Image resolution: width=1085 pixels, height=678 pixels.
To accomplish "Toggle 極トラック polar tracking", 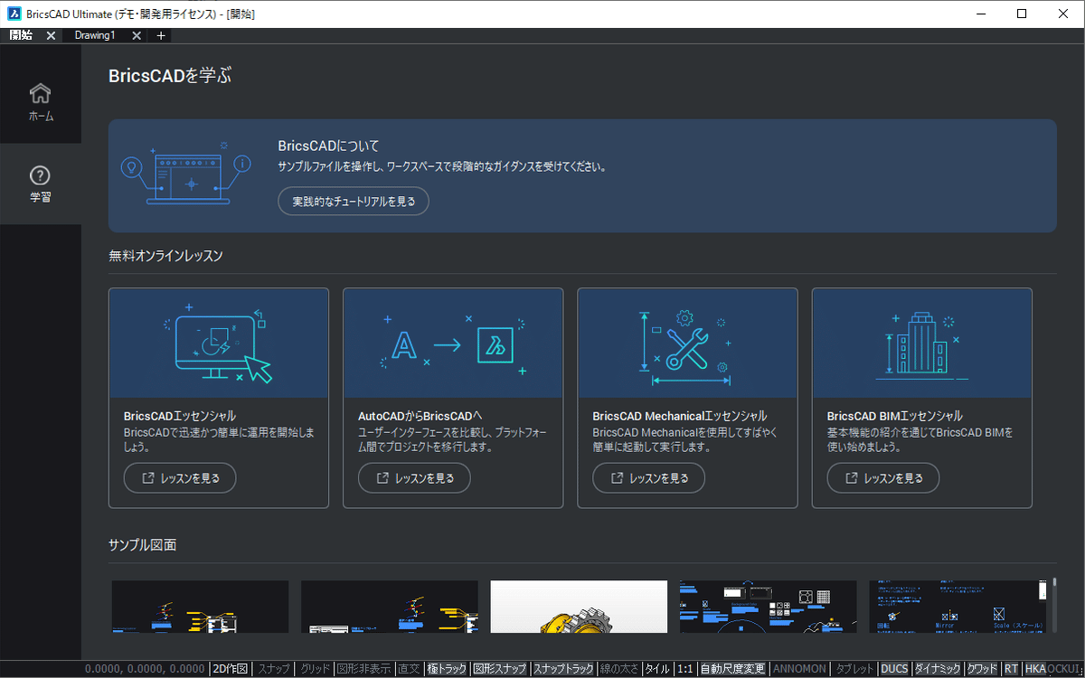I will coord(447,669).
